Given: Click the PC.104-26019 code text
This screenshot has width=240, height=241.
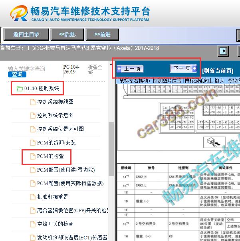Looking at the screenshot, I should coord(71,69).
